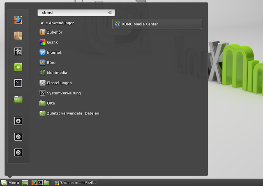263x186 pixels.
Task: Open Zuletzt verwendete Dateien category
Action: [69, 113]
